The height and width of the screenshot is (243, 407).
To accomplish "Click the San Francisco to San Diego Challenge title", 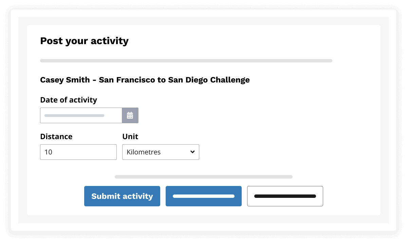I will point(145,80).
